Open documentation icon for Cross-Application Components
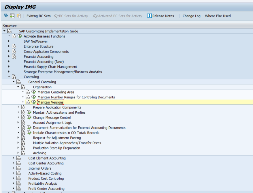Screen dimensions: 253x193 14,51
